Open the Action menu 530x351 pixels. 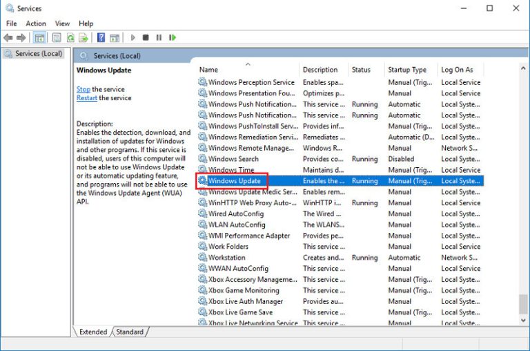[36, 23]
